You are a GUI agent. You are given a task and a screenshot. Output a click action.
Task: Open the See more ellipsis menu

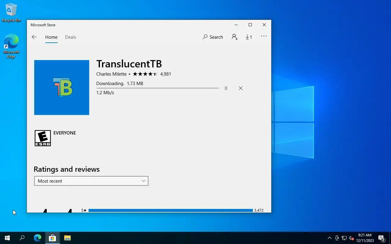click(x=264, y=36)
